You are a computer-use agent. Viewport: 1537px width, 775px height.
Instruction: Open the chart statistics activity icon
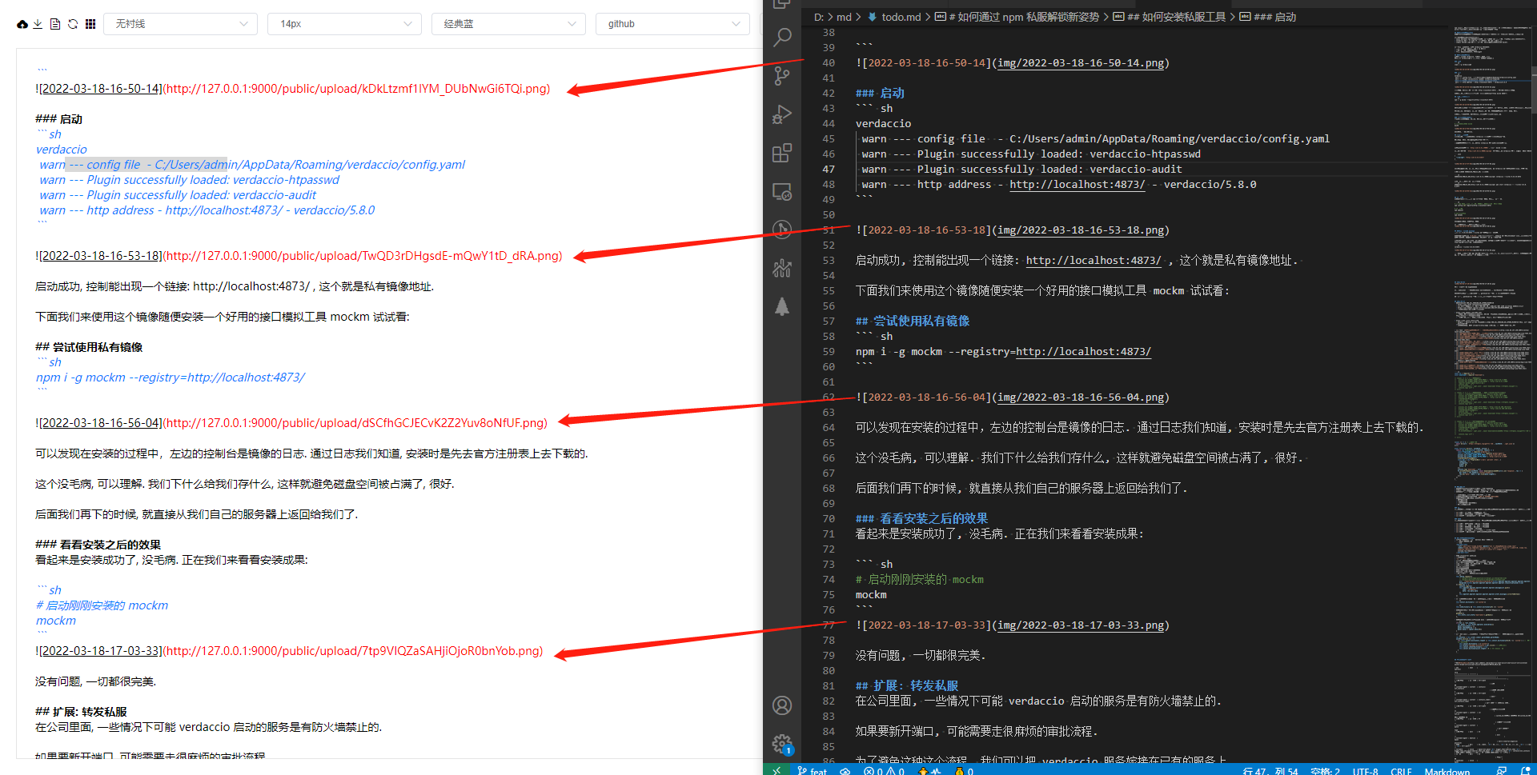[x=782, y=269]
